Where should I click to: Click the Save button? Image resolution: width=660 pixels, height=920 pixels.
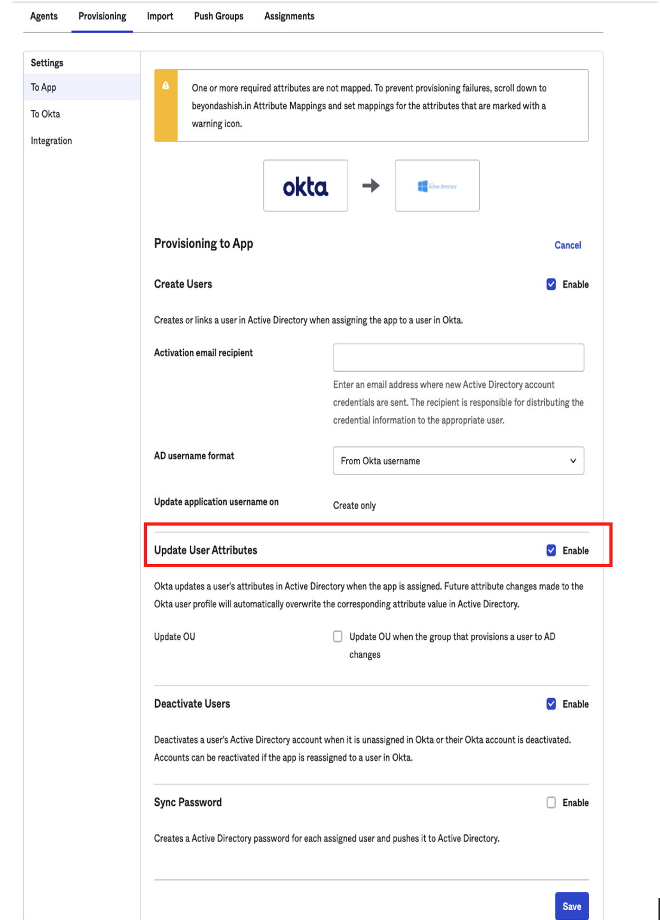click(x=571, y=906)
